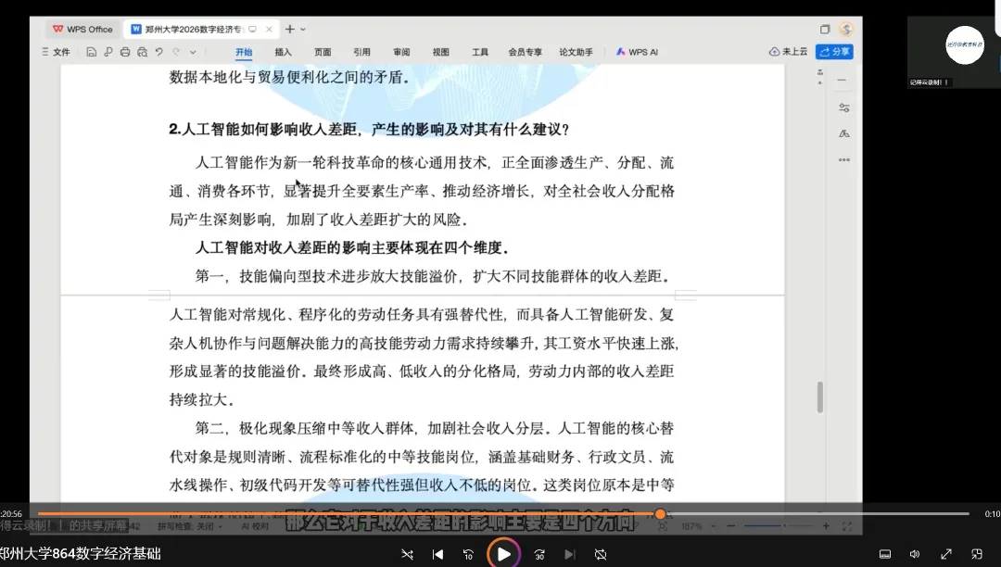The width and height of the screenshot is (1001, 567).
Task: Rewind 10 seconds
Action: coord(468,554)
